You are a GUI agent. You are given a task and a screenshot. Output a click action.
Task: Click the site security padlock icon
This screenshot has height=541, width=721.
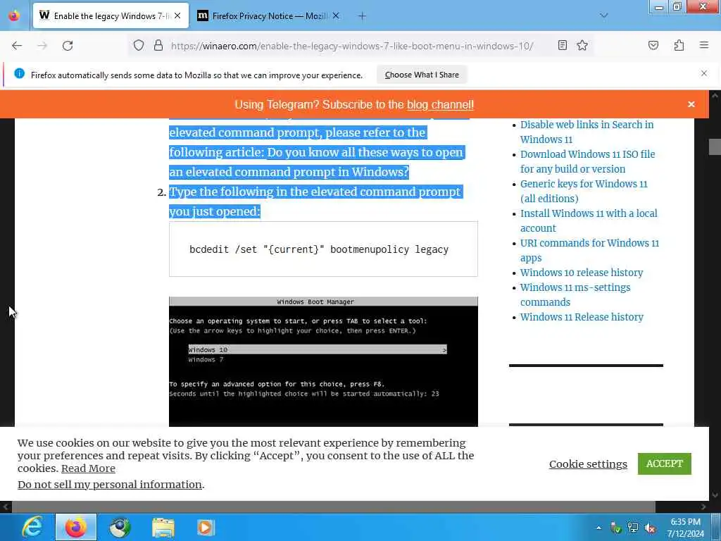coord(158,46)
